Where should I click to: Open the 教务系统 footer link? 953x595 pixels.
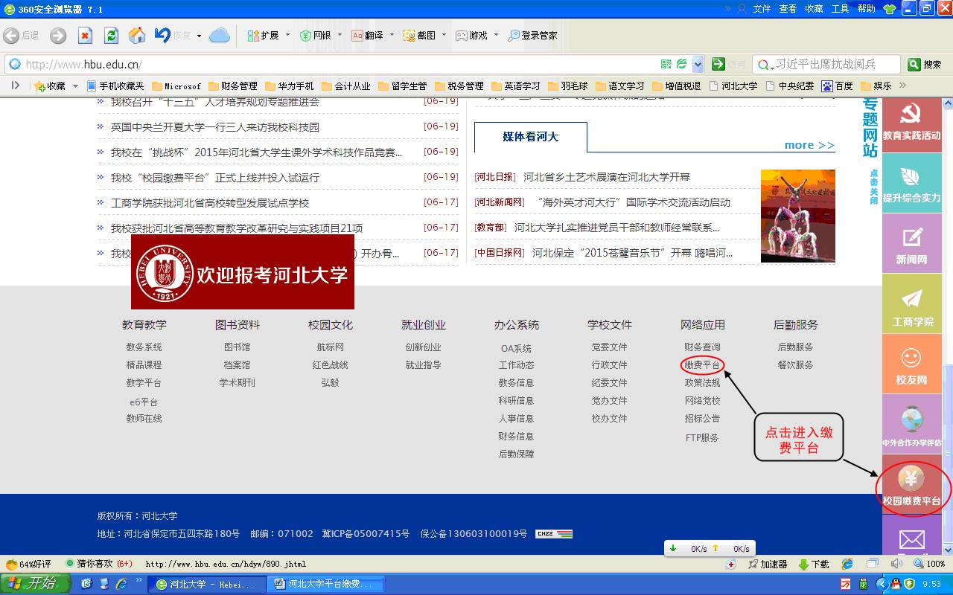tap(144, 347)
